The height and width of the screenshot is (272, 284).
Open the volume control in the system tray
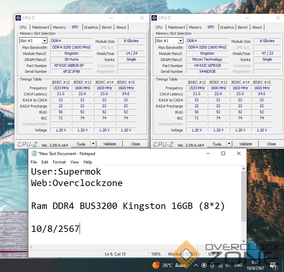pyautogui.click(x=228, y=265)
